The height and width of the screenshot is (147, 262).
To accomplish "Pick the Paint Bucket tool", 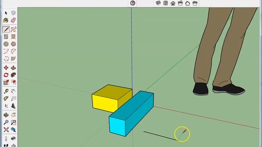I will click(6, 20).
